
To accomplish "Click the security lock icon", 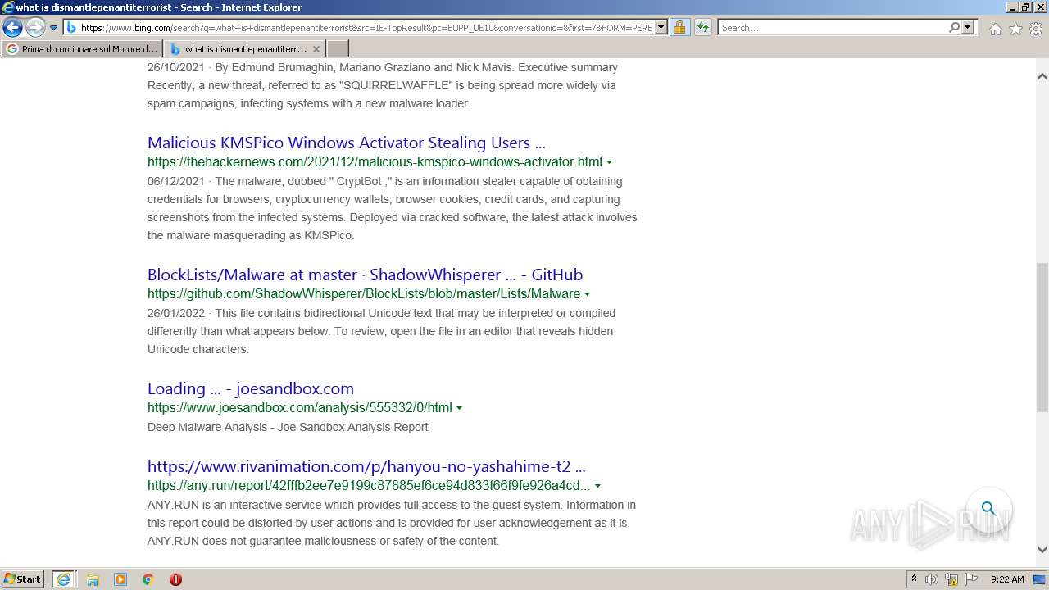I will click(x=679, y=28).
